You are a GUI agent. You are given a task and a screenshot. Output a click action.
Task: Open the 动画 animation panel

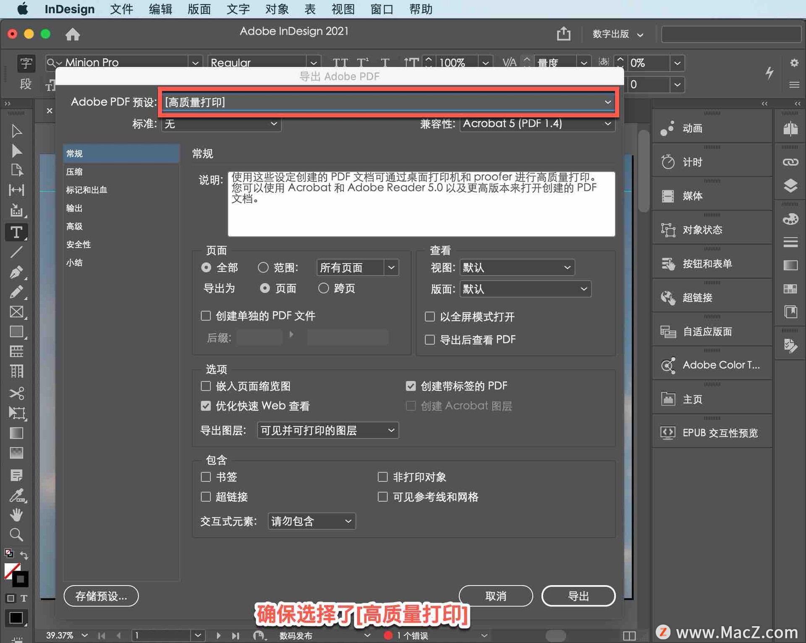(x=712, y=128)
